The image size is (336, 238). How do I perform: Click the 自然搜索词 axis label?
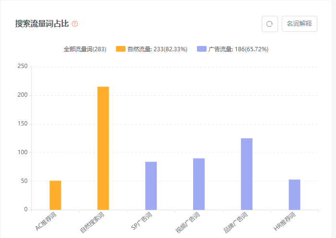[x=92, y=223]
